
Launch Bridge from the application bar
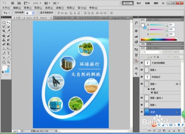[x=13, y=3]
